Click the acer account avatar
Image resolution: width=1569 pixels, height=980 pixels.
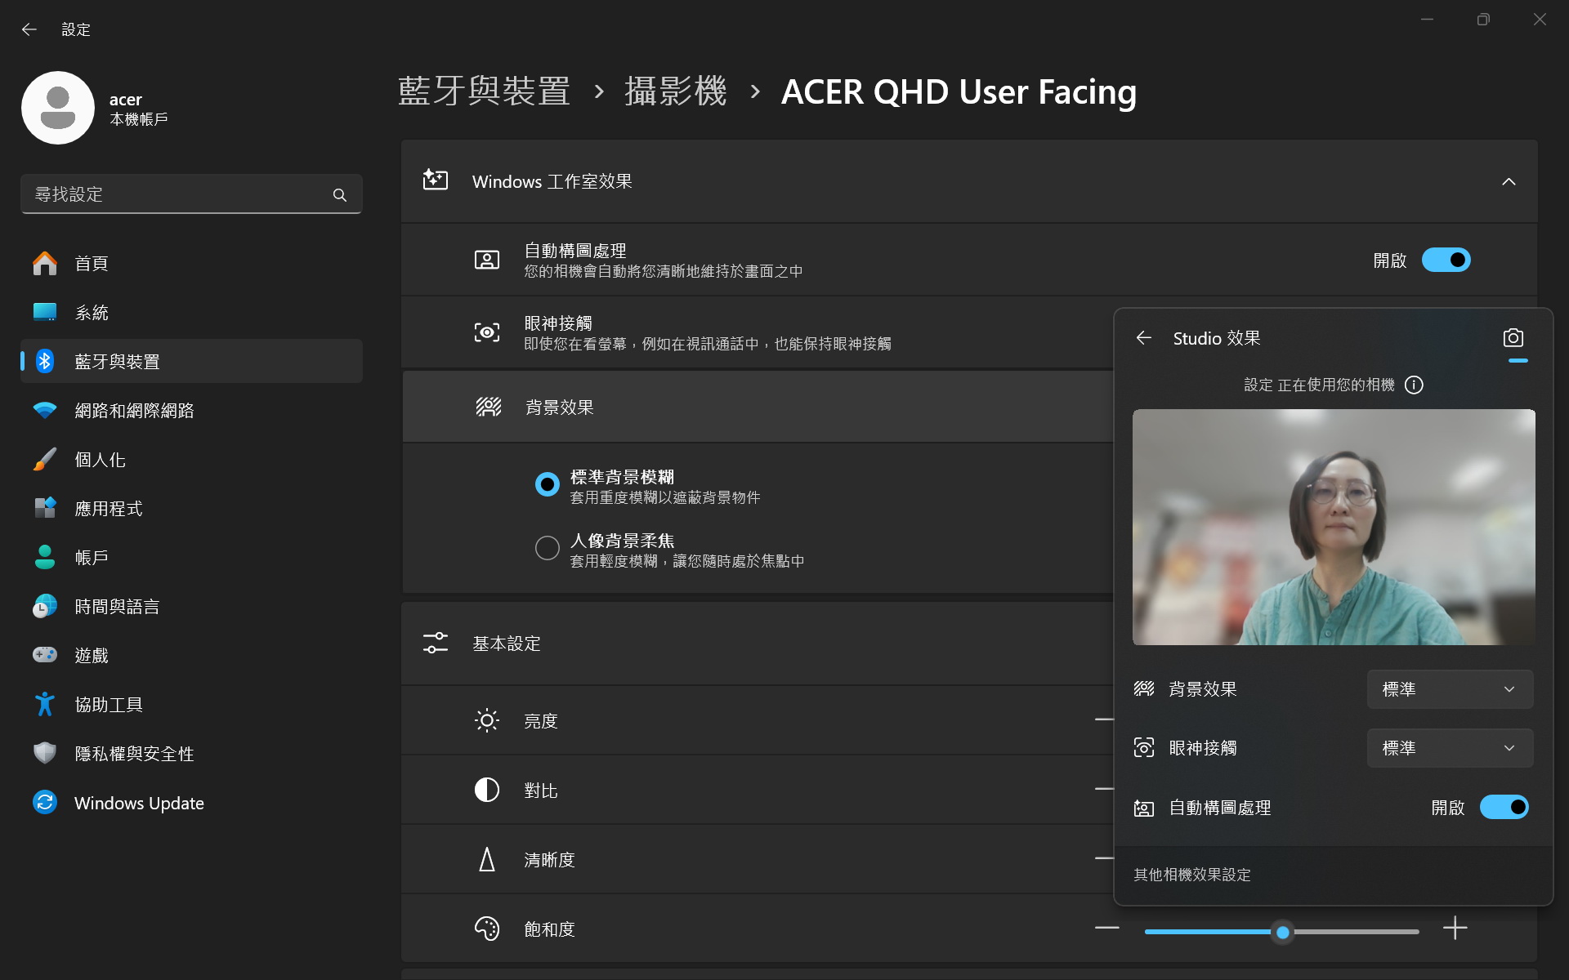pos(58,108)
